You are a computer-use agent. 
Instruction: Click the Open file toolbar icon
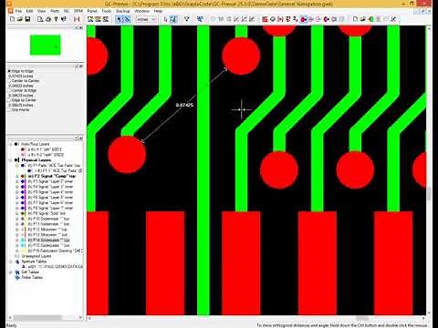click(20, 19)
